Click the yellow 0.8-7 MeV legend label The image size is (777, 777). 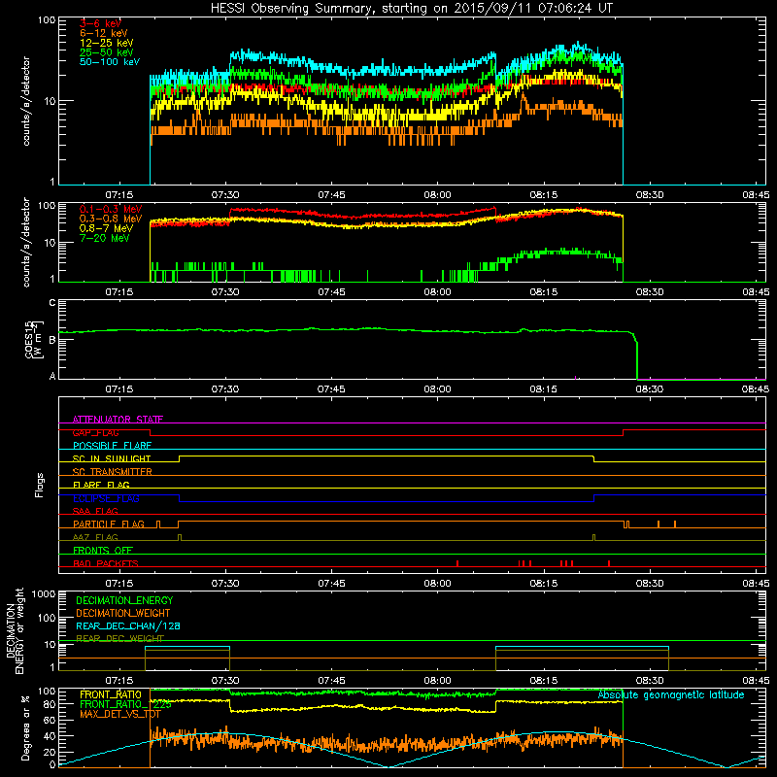(106, 228)
